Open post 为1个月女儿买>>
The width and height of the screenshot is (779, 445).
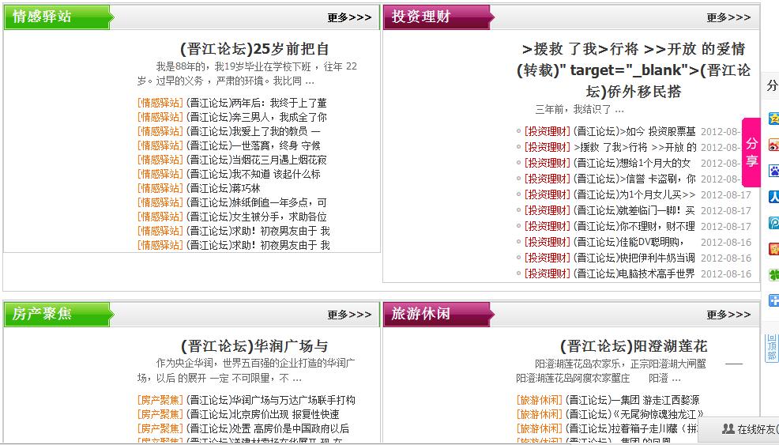point(634,195)
